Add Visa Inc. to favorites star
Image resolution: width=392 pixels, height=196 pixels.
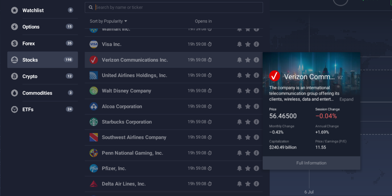pyautogui.click(x=248, y=44)
